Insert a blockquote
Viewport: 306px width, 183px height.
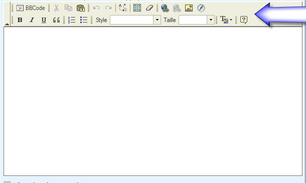coord(56,20)
